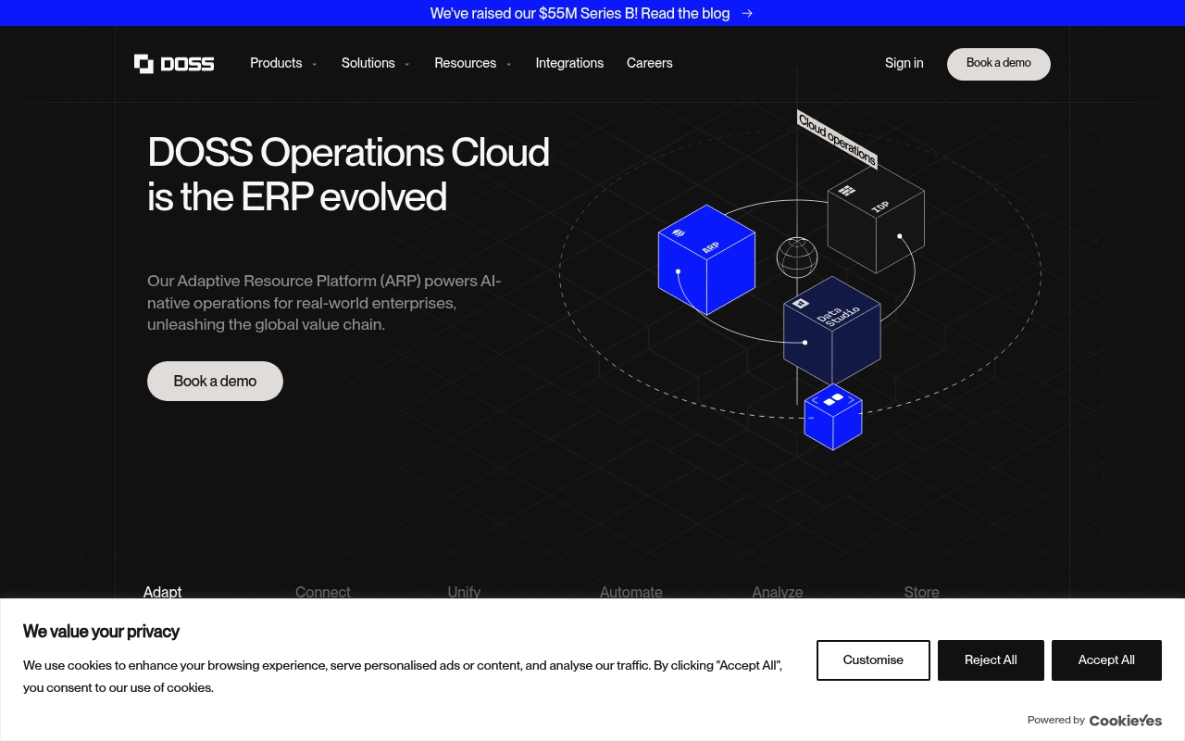1185x741 pixels.
Task: Expand the Products dropdown menu
Action: tap(283, 63)
